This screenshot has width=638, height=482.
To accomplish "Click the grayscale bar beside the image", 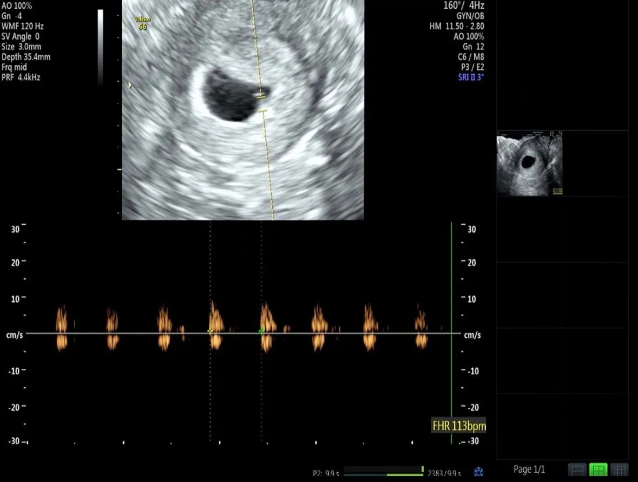I will [100, 47].
